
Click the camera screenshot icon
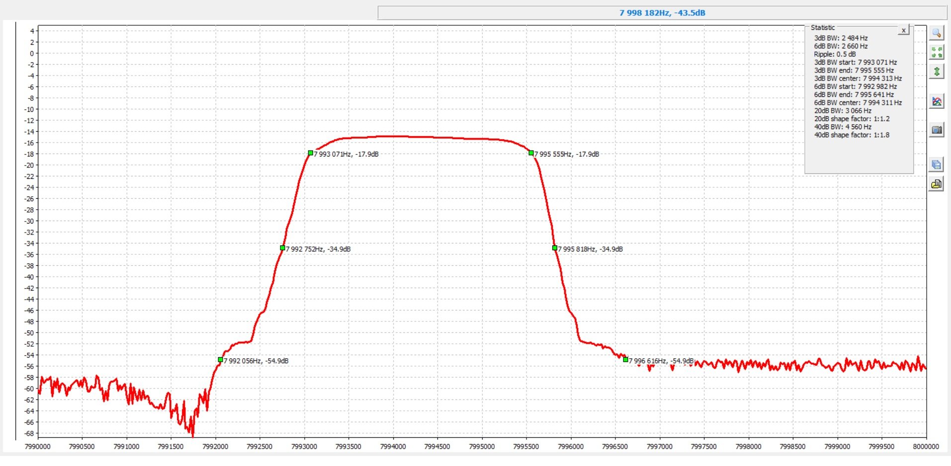(937, 130)
